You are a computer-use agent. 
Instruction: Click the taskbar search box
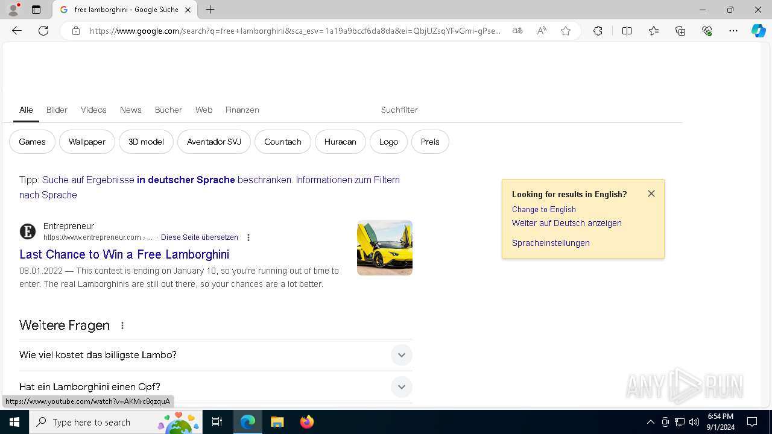click(116, 422)
